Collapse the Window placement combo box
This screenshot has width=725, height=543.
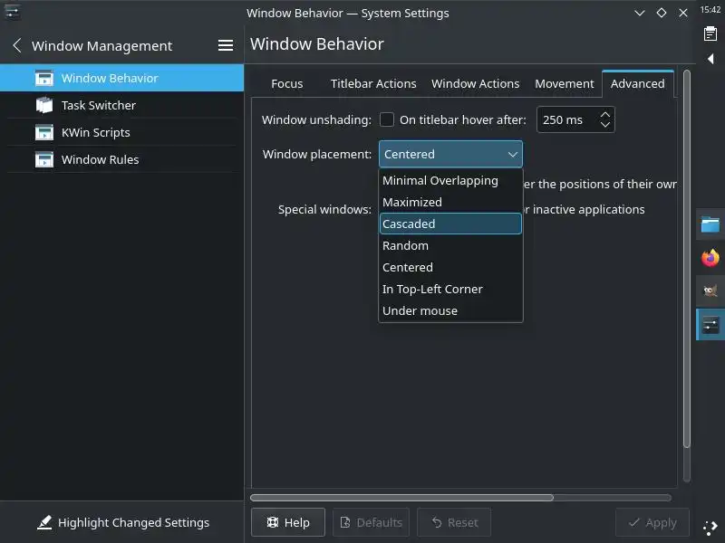point(450,154)
